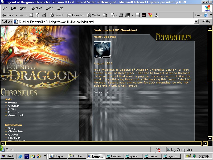This screenshot has width=213, height=160.
Task: Open the Mail button dropdown arrow
Action: point(116,15)
